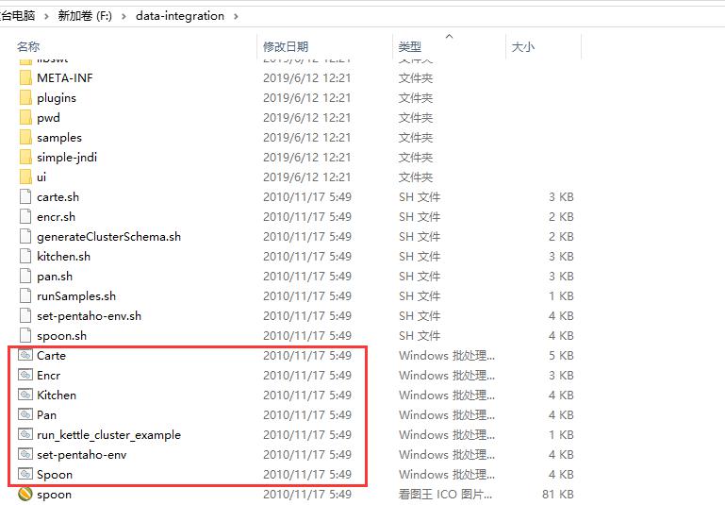Select the generateClusterSchema.sh file name
This screenshot has width=725, height=505.
pyautogui.click(x=108, y=237)
